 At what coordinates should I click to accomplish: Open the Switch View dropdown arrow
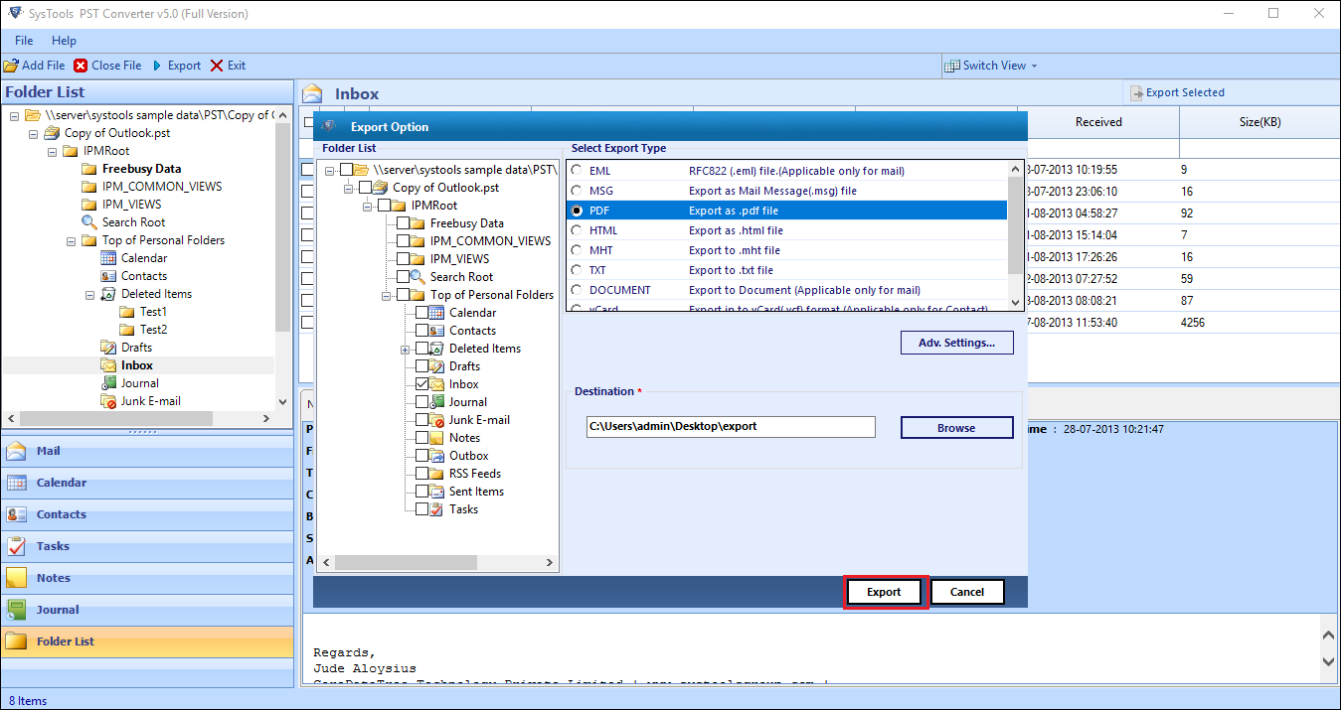(x=1034, y=66)
